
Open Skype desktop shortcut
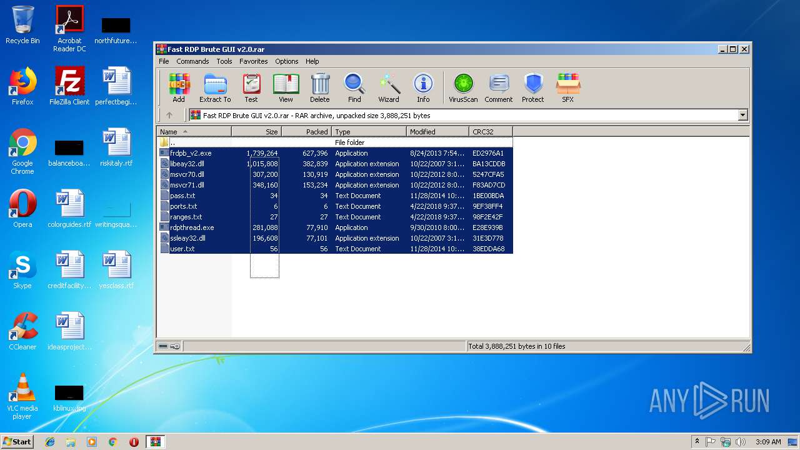pyautogui.click(x=22, y=270)
